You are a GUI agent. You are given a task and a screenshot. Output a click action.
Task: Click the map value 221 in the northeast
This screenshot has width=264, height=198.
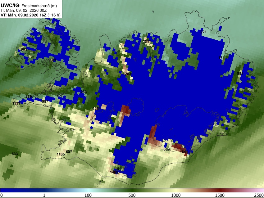click(203, 32)
